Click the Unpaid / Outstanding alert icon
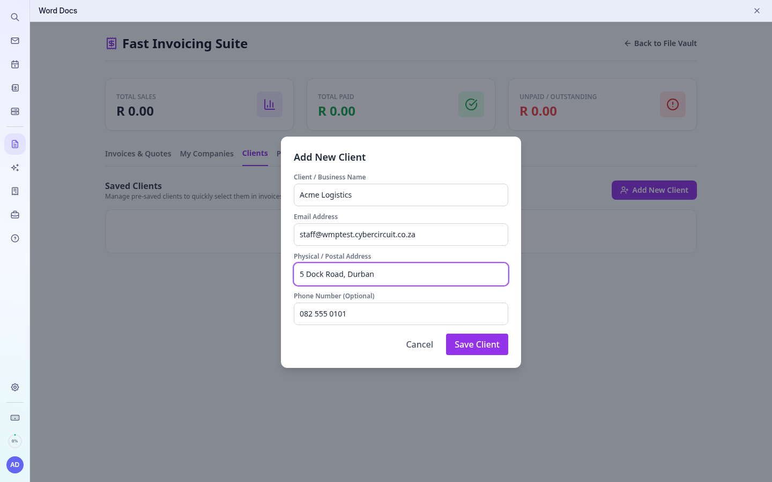The width and height of the screenshot is (772, 482). tap(673, 104)
